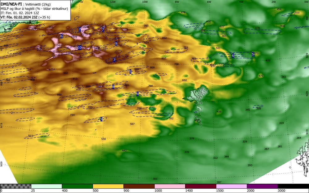Click the 10W longitude label
This screenshot has width=309, height=193.
click(145, 2)
